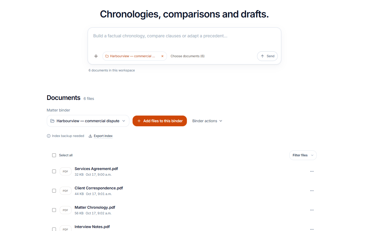Open the Services Agreement.pdf file name
This screenshot has width=370, height=231.
(x=96, y=169)
